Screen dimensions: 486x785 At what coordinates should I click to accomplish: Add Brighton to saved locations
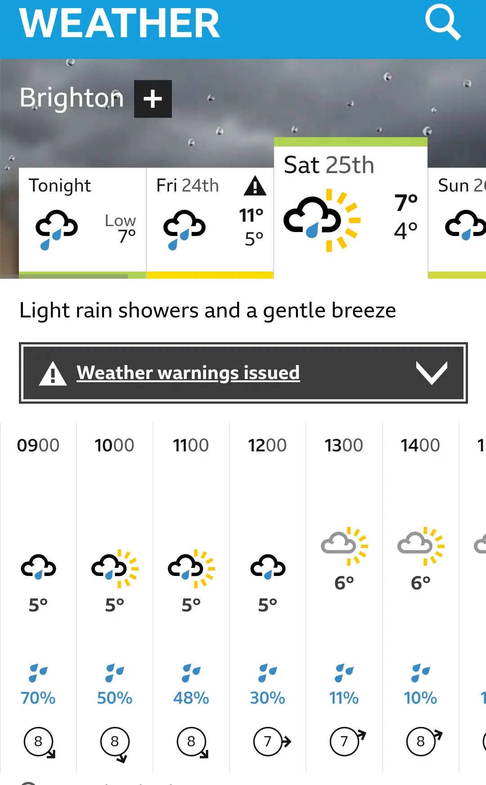153,99
